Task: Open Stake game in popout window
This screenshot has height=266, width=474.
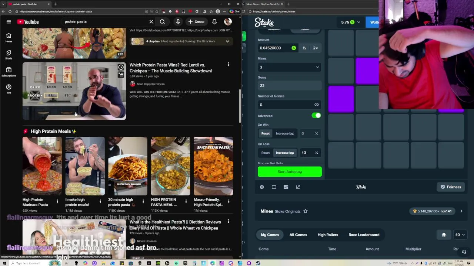Action: click(298, 187)
